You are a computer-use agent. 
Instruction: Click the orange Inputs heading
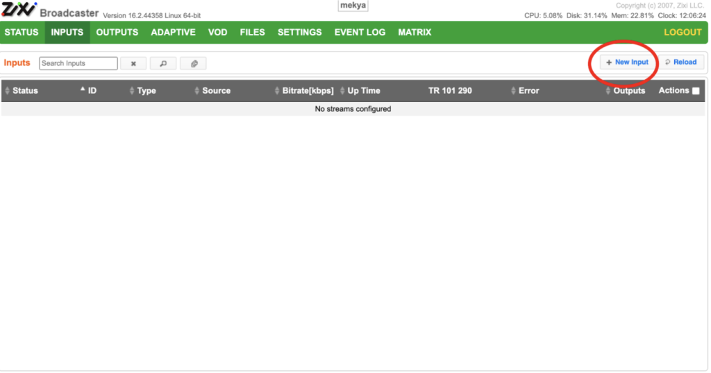(17, 63)
